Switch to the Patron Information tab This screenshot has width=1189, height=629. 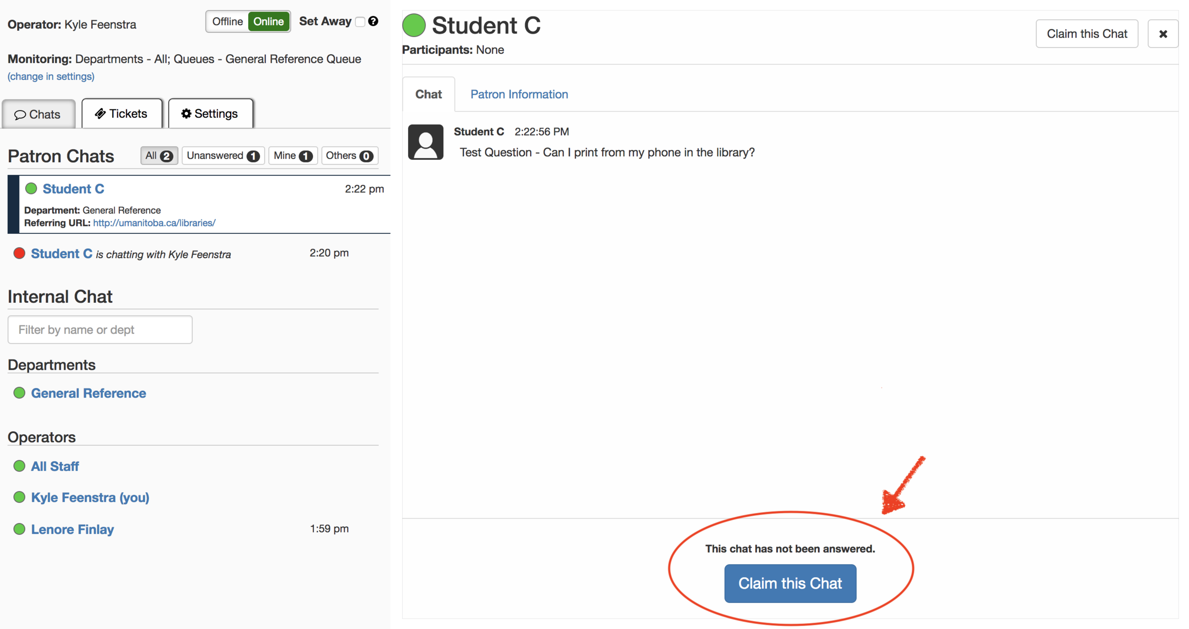click(519, 94)
